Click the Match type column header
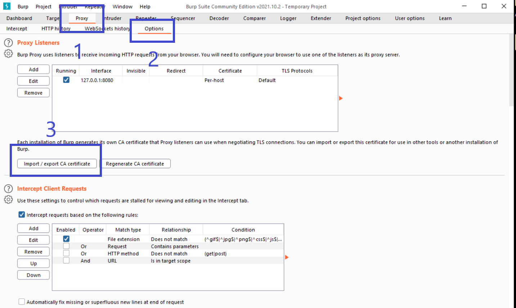 point(128,230)
